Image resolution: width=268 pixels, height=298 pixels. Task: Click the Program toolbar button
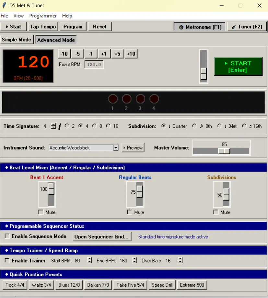pos(73,27)
